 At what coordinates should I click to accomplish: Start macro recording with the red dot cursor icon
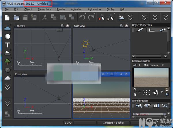coord(101,18)
